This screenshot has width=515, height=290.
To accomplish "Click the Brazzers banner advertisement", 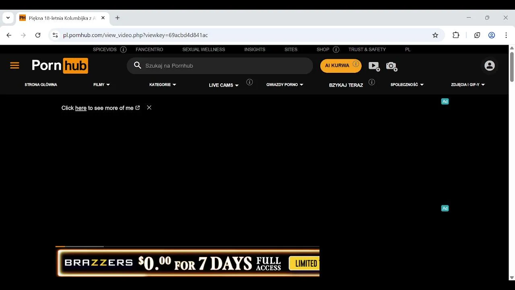I will click(x=187, y=263).
